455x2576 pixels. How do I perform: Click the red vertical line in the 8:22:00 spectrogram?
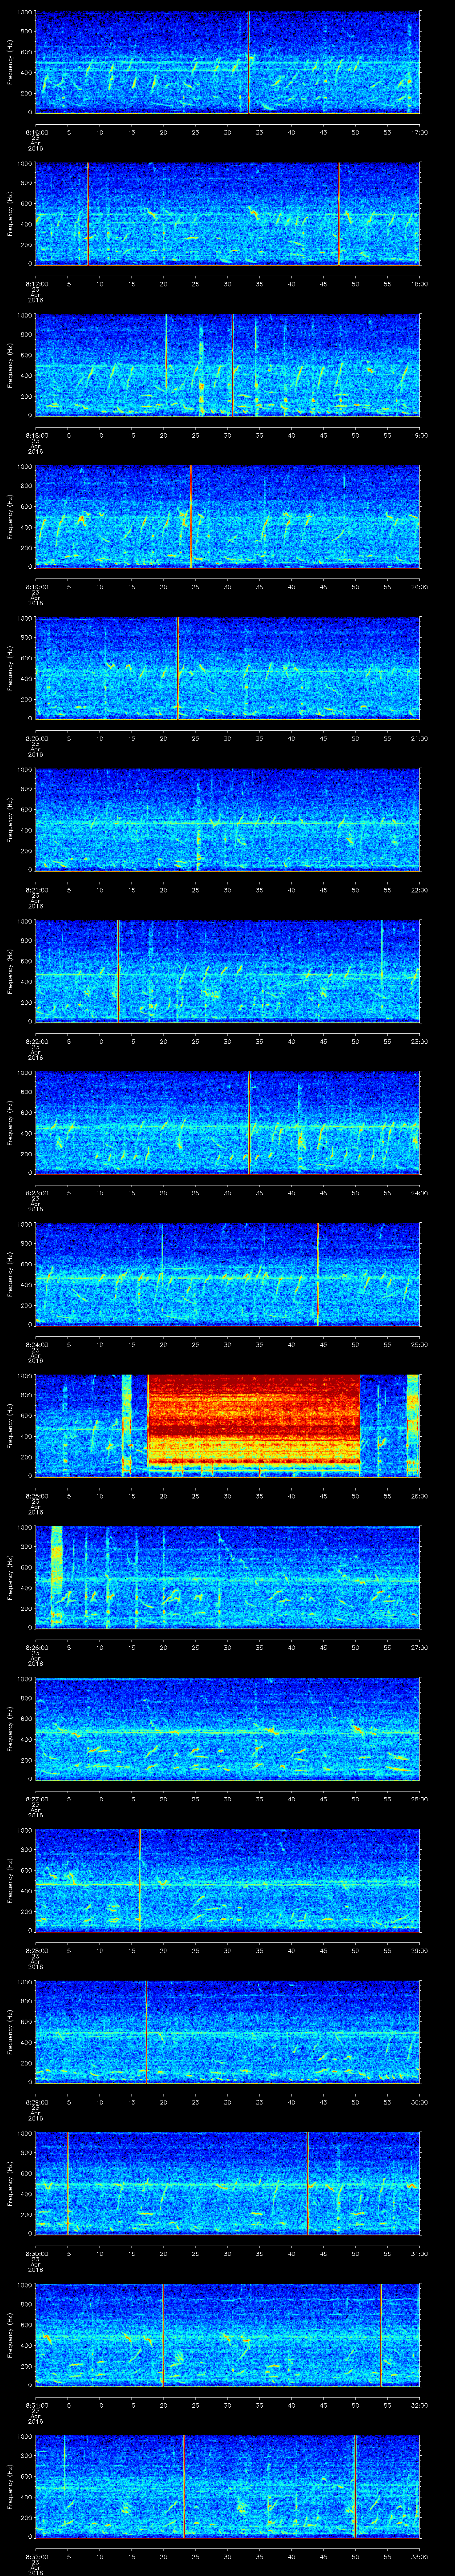(118, 971)
